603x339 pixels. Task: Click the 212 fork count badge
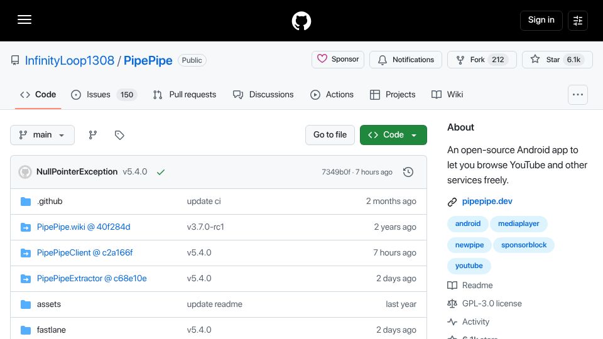(497, 60)
